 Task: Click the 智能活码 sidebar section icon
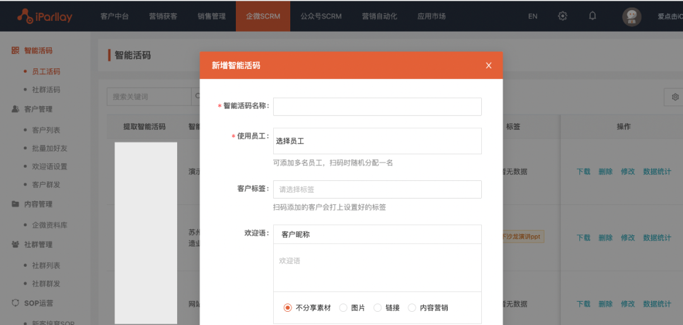(x=15, y=51)
